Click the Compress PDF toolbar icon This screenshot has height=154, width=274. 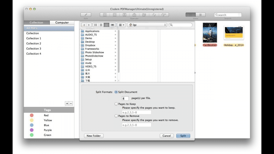(x=124, y=15)
